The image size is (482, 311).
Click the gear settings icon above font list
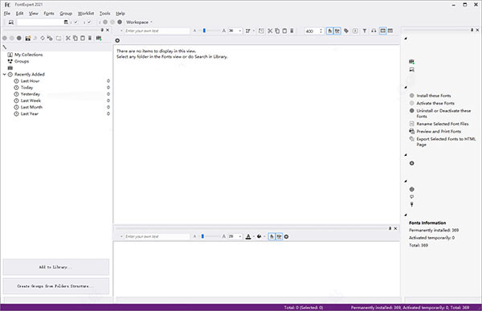(x=117, y=41)
